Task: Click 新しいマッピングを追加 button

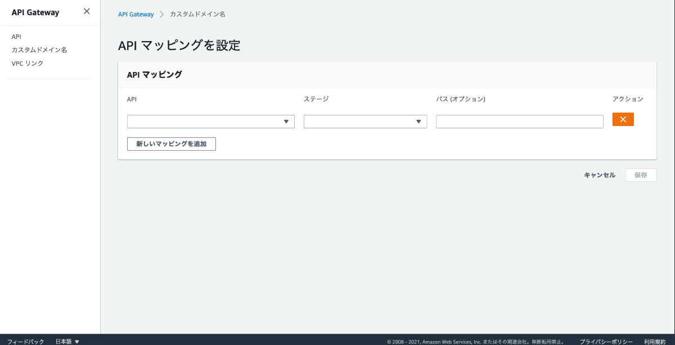Action: pos(172,144)
